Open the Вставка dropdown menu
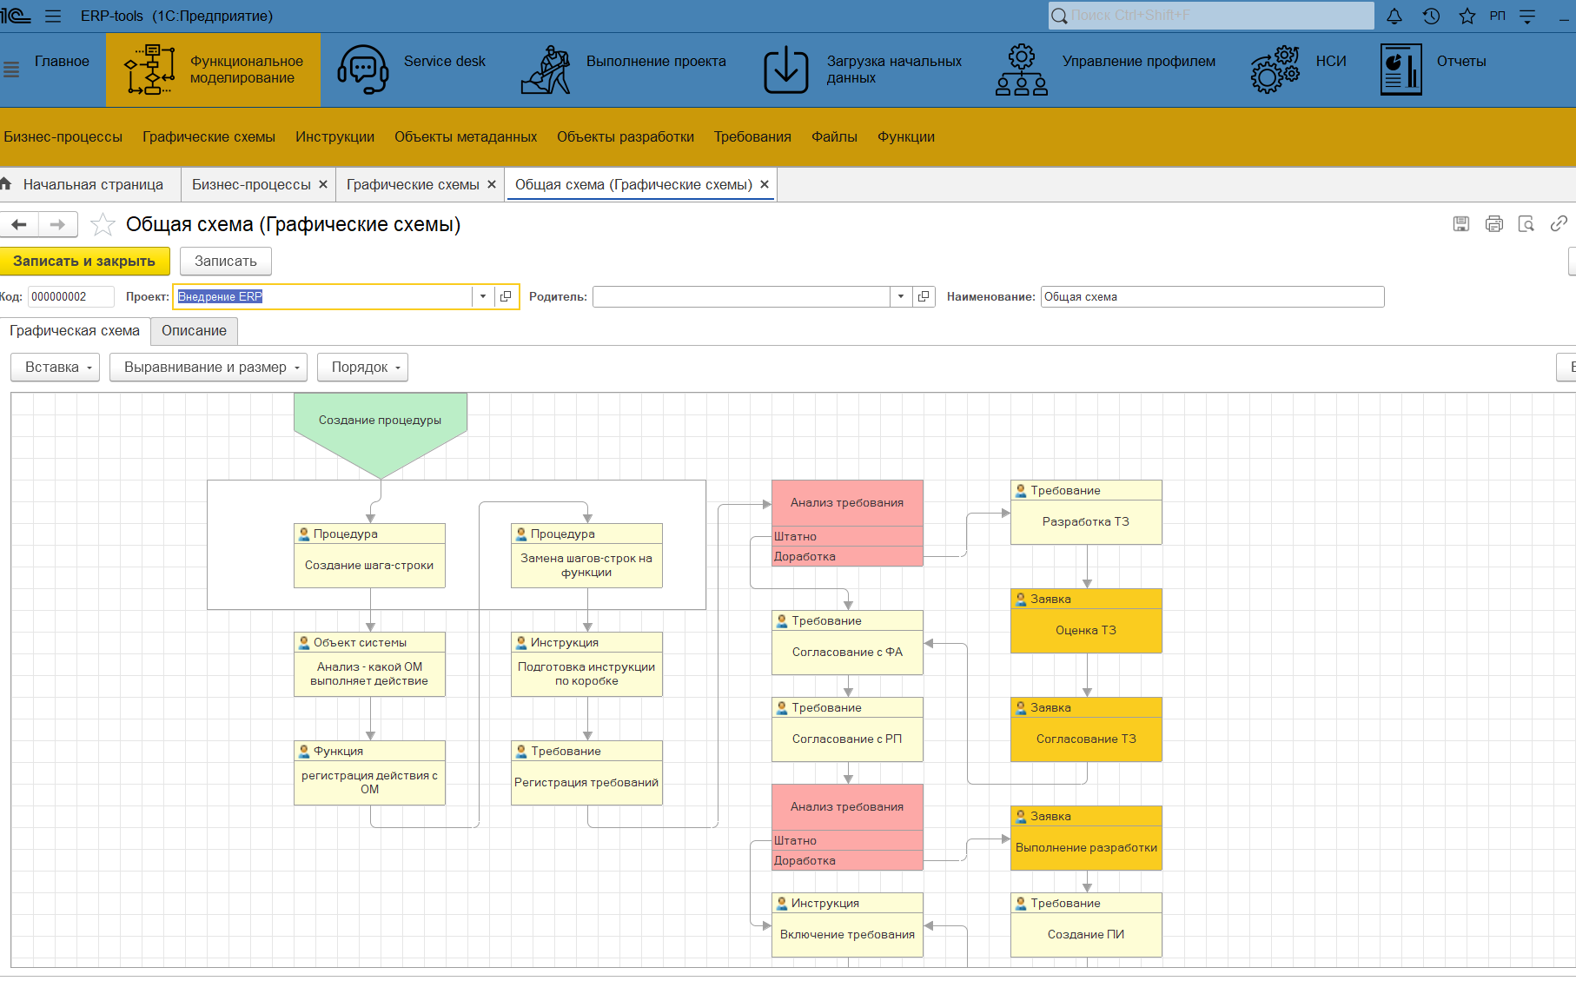 55,367
